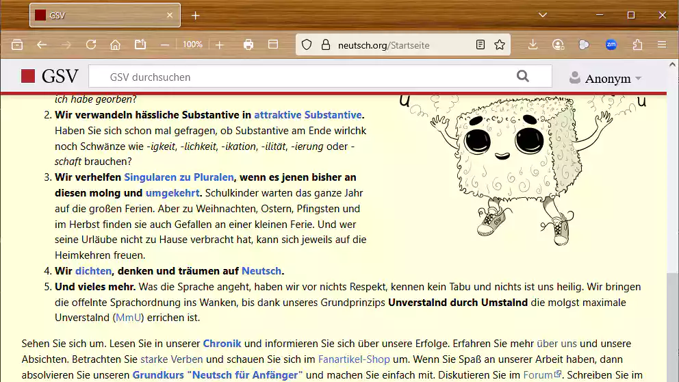Follow the 'attraktive Substantive' link
This screenshot has width=679, height=382.
(x=307, y=115)
